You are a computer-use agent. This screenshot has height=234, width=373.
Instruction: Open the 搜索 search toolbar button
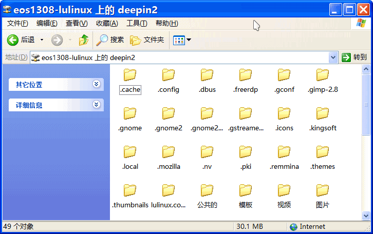coord(110,40)
